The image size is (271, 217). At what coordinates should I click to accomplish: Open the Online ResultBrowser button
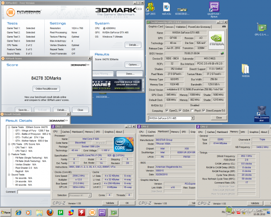[x=47, y=89]
